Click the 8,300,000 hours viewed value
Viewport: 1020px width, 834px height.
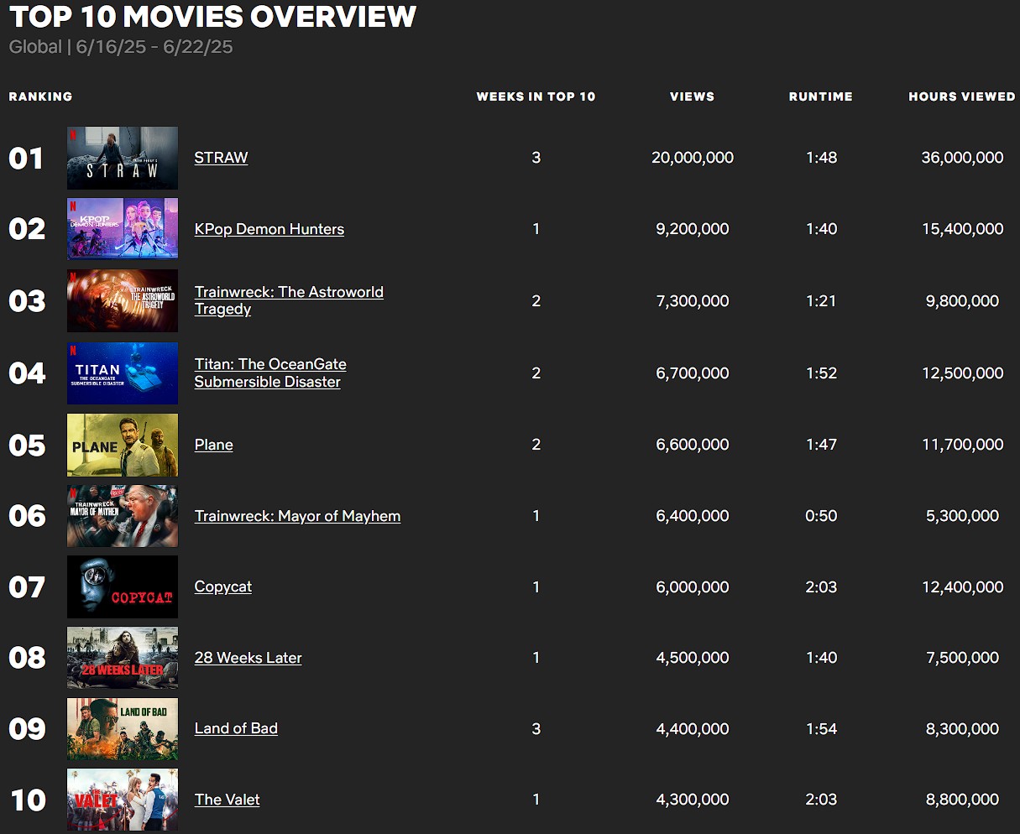coord(962,728)
